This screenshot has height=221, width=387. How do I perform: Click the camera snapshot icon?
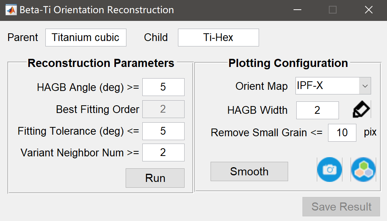330,170
